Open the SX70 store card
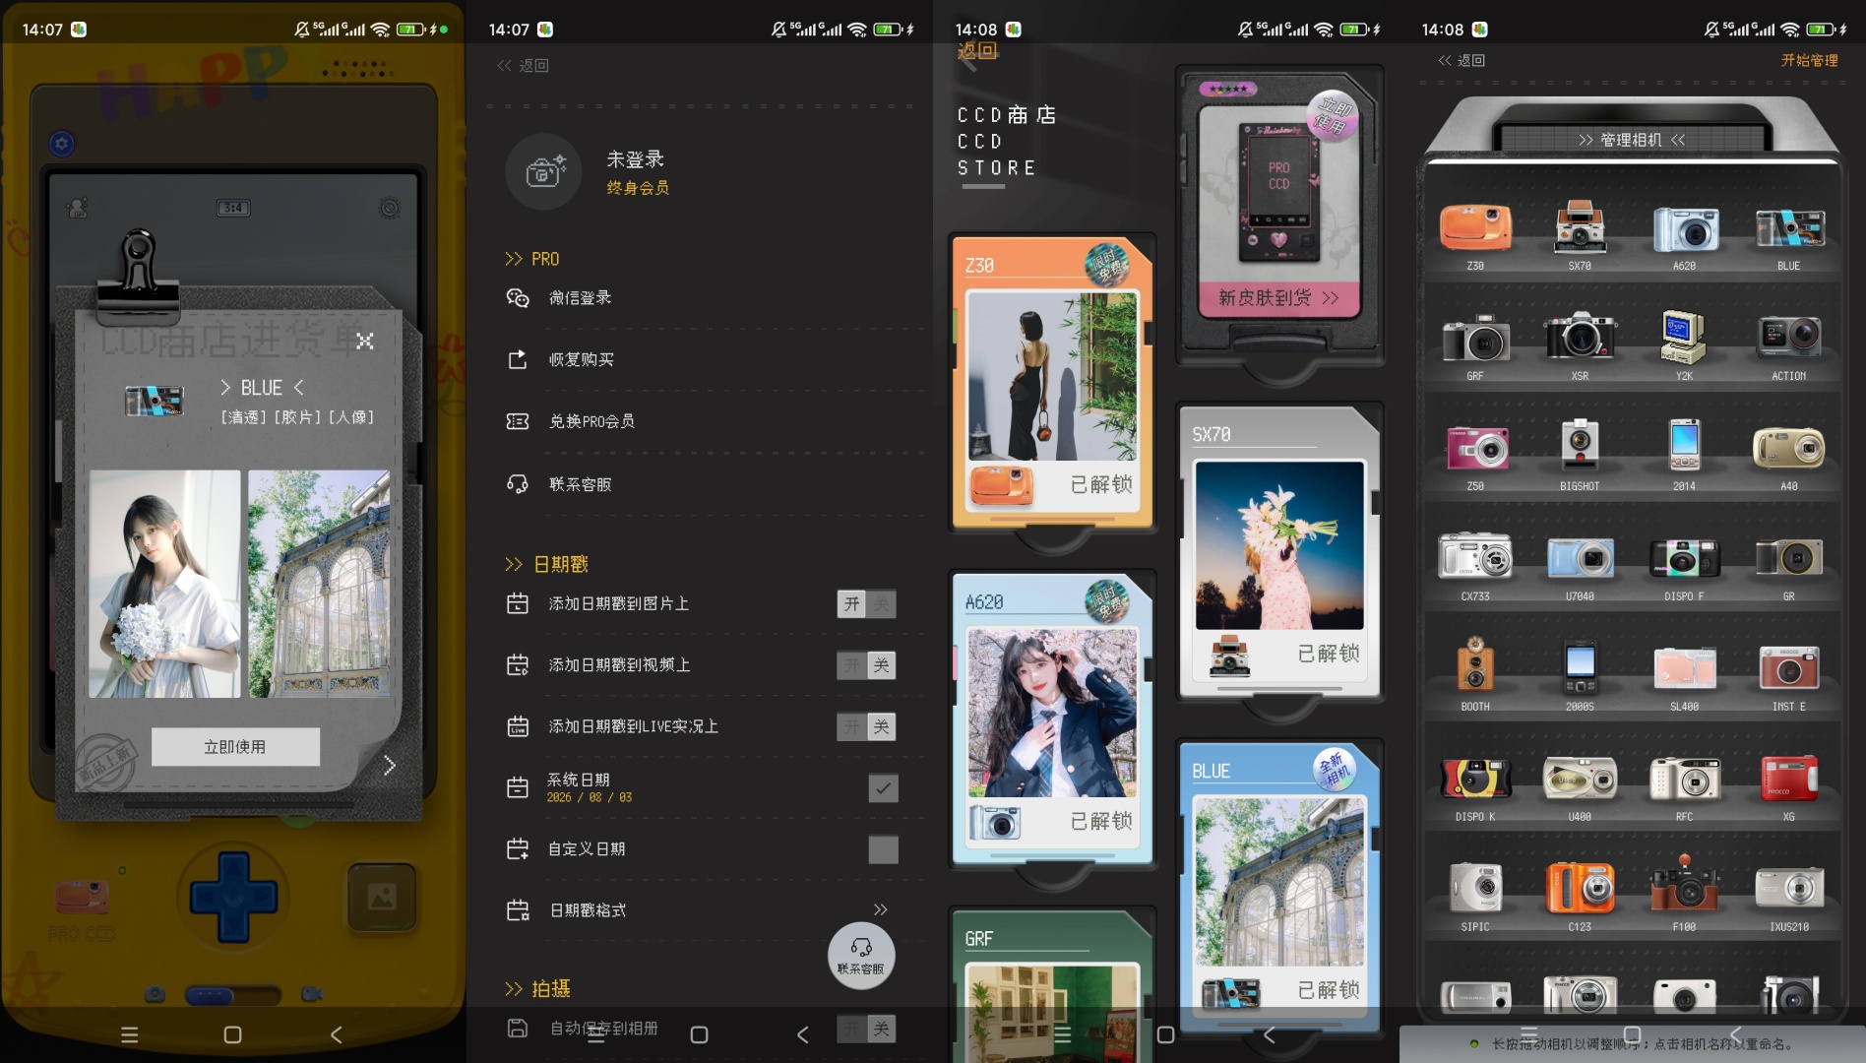This screenshot has height=1063, width=1866. tap(1279, 551)
